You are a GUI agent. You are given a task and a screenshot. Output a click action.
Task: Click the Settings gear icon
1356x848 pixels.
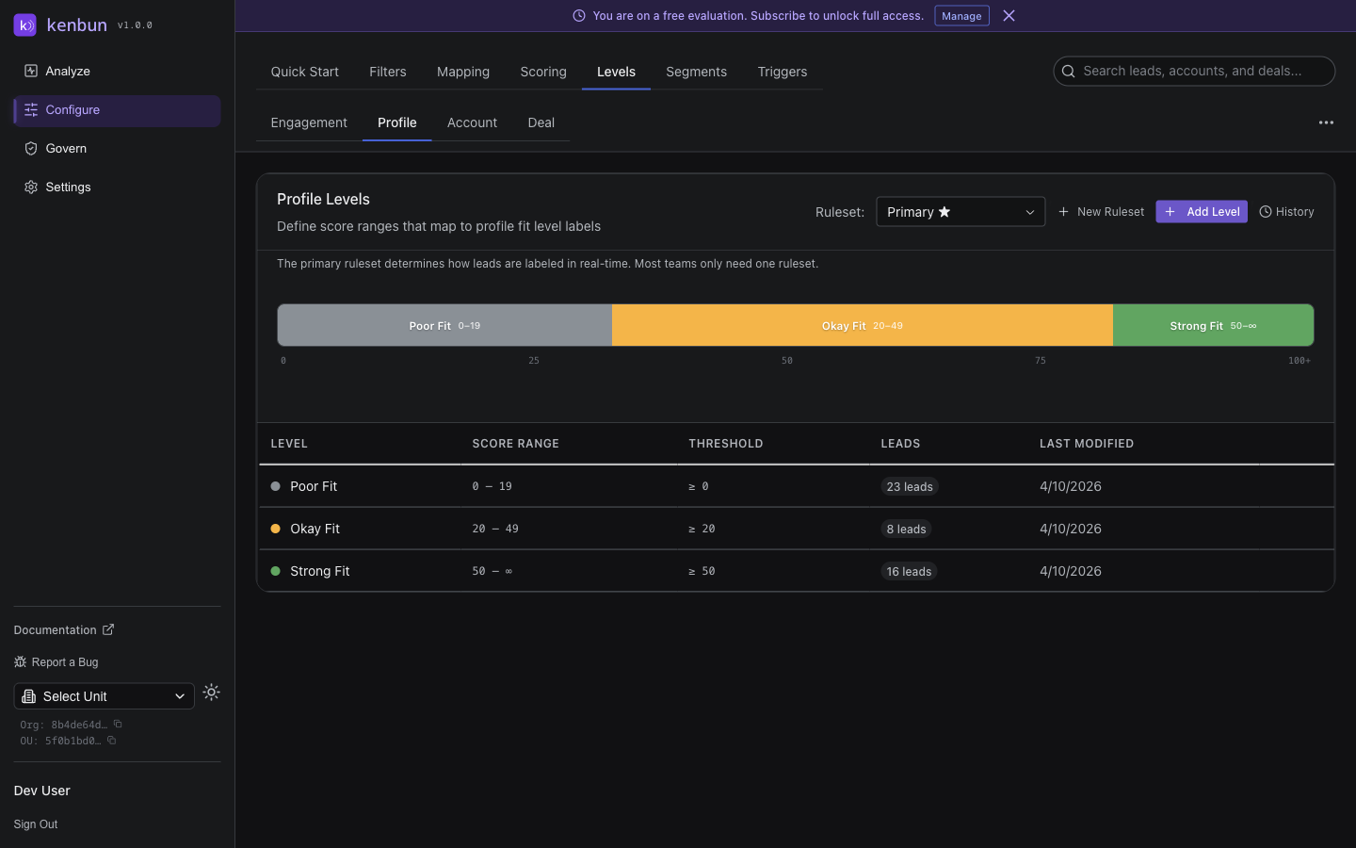(x=31, y=187)
